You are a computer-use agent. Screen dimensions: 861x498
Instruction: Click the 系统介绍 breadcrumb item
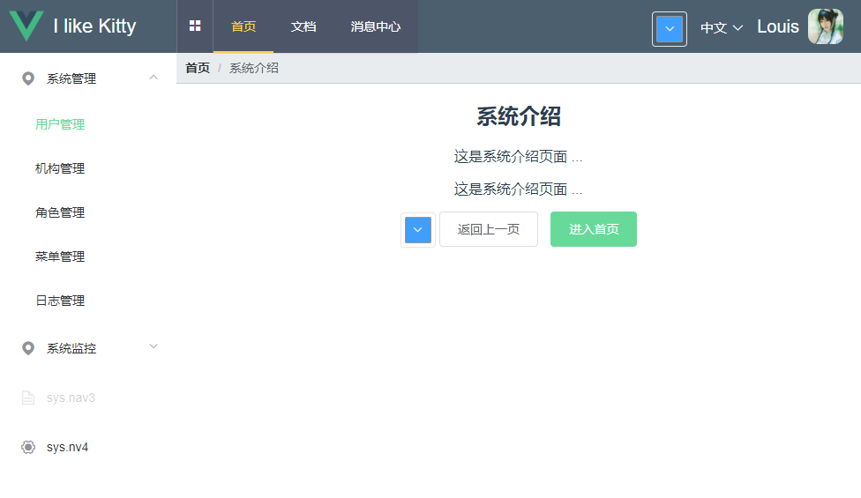click(254, 68)
